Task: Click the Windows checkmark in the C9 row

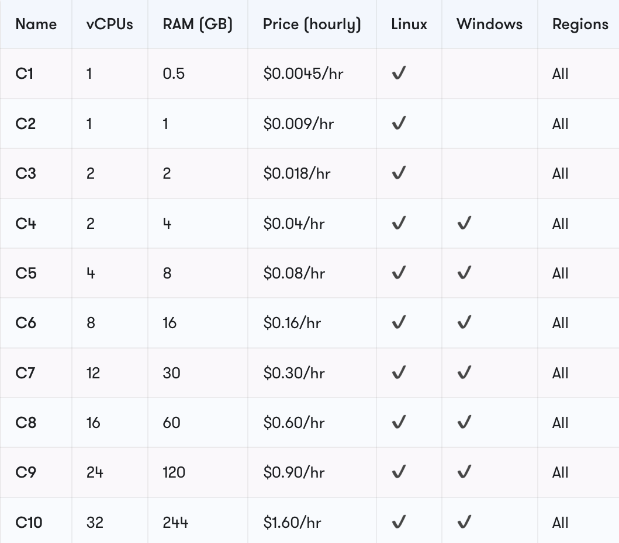Action: [x=464, y=472]
